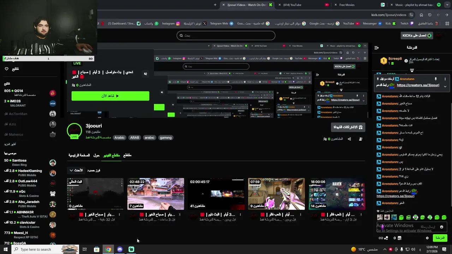Viewport: 452px width, 254px height.
Task: Click the Following heart icon in sidebar
Action: click(6, 69)
